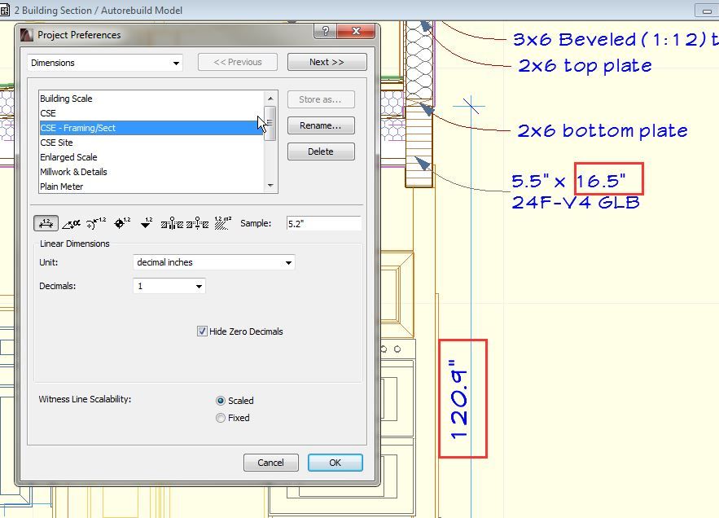Pick the Level Dimensions diamond icon
This screenshot has width=719, height=518.
[x=120, y=222]
